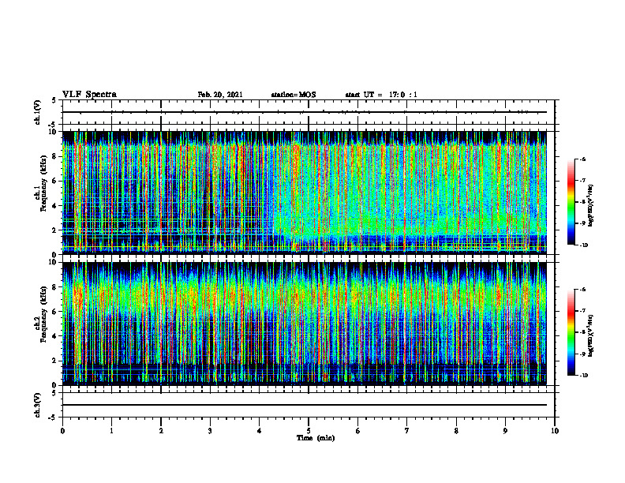Screen dimensions: 625x483
Task: Select the "start UT = 17:0 :1" label
Action: (381, 95)
